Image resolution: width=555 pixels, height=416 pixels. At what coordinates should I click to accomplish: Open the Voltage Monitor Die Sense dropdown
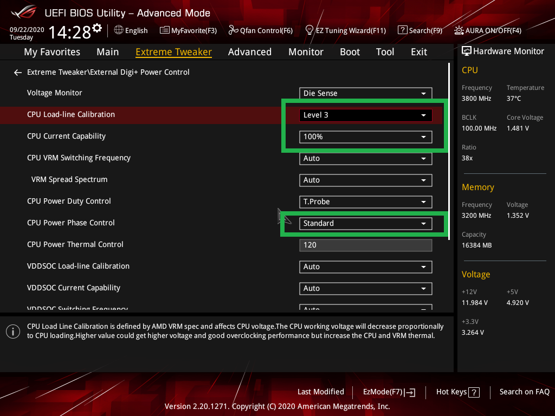(x=366, y=93)
